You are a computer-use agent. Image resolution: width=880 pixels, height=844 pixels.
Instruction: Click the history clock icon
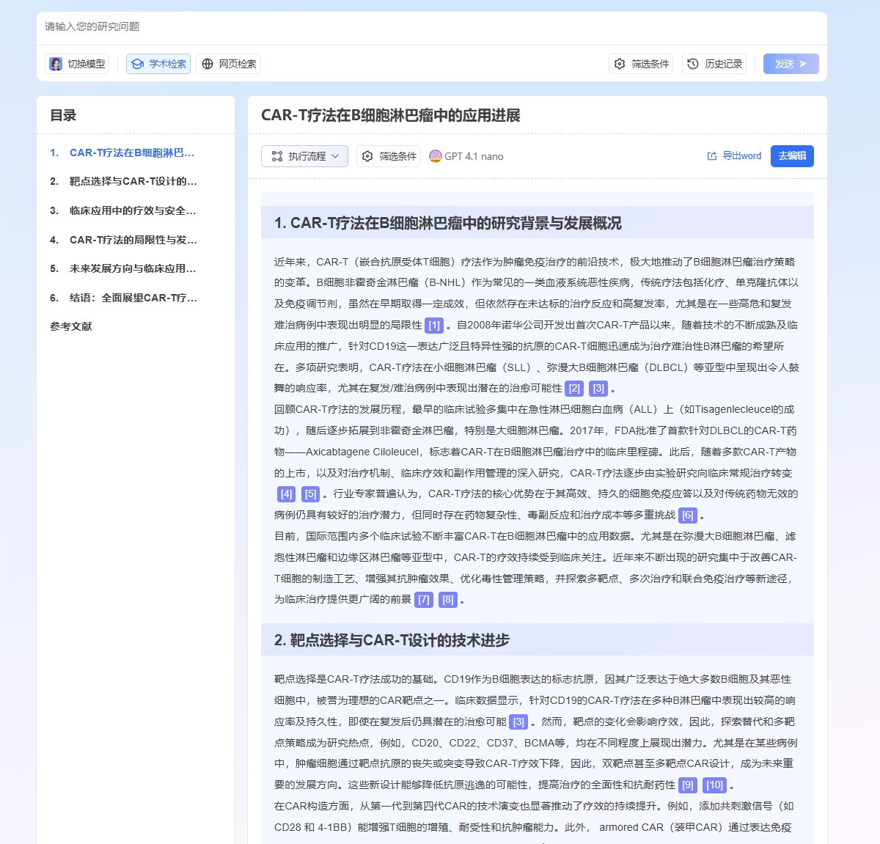click(693, 64)
